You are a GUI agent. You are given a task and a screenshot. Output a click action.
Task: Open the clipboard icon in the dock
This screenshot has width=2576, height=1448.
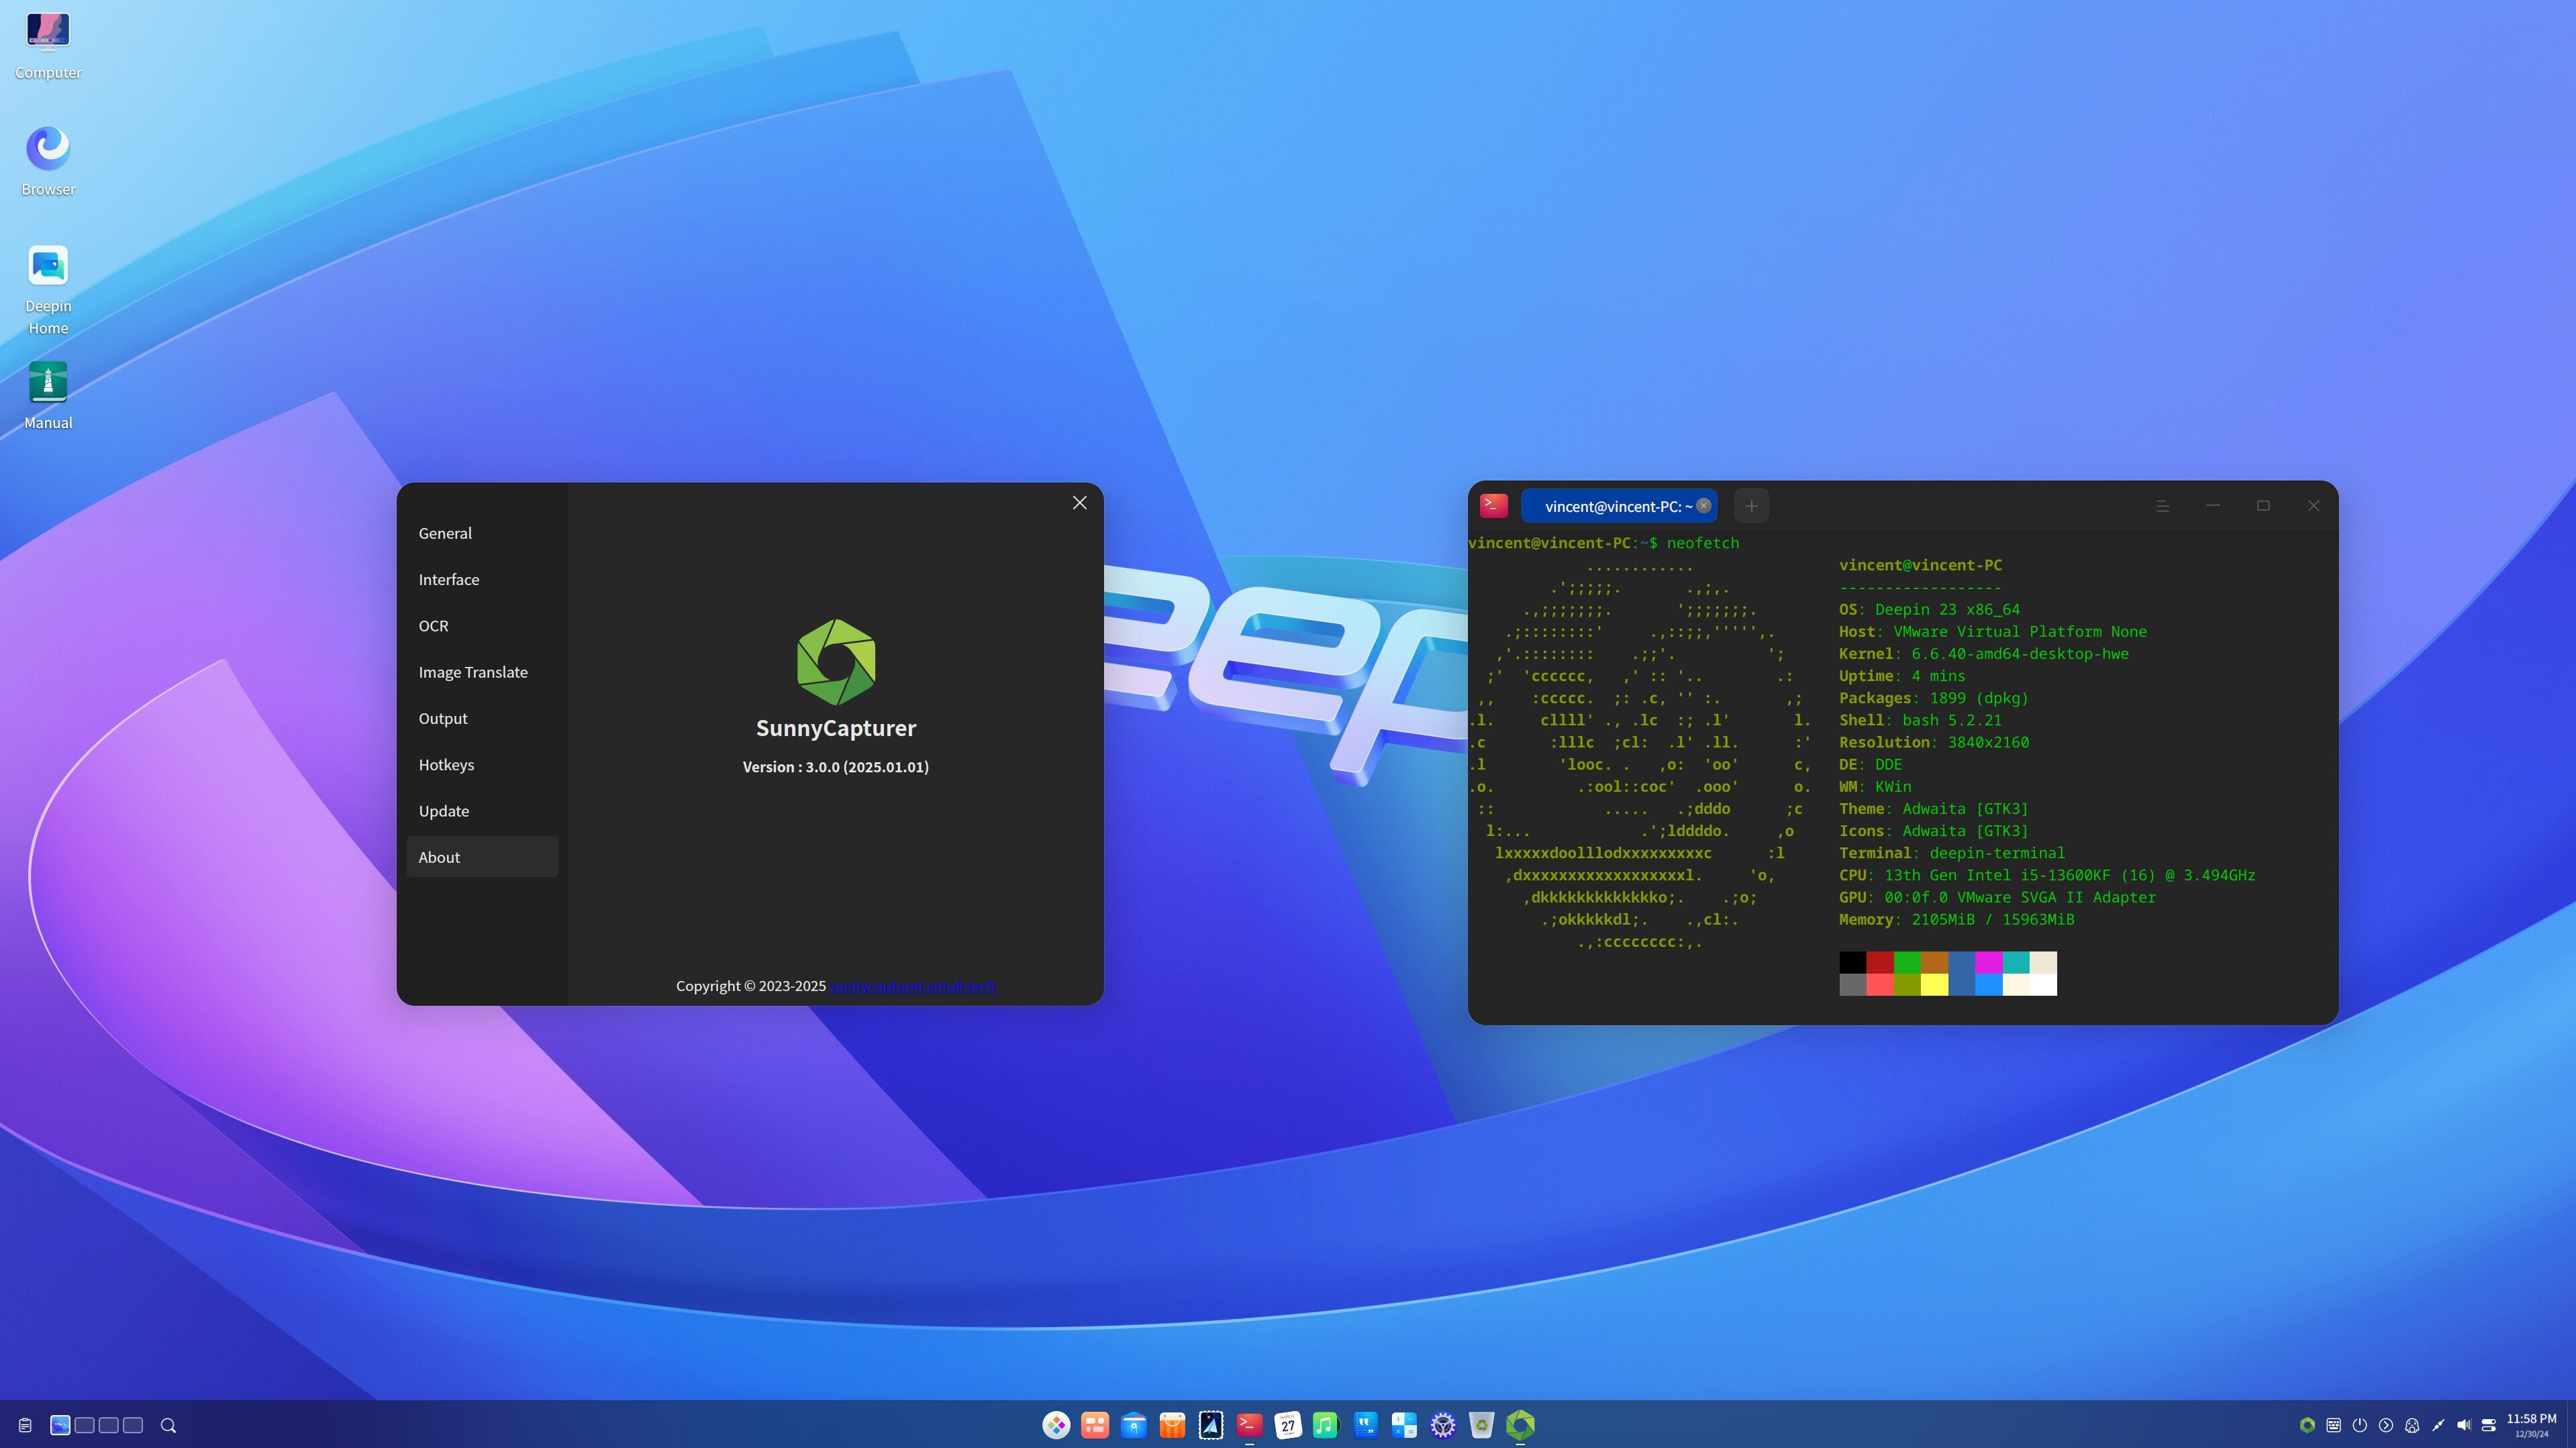point(25,1425)
